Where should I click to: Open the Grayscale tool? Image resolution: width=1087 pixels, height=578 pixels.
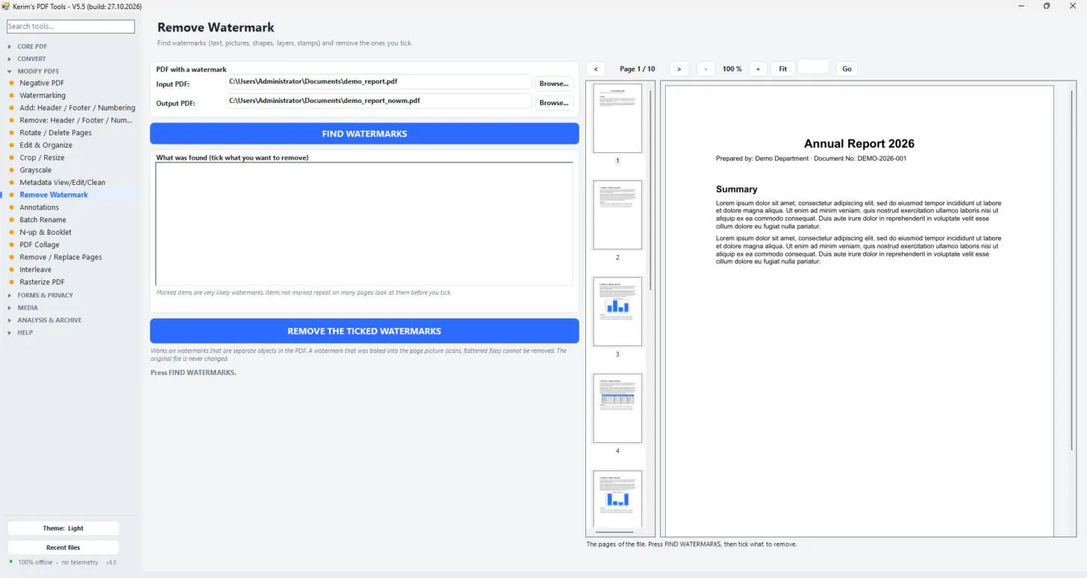coord(35,170)
